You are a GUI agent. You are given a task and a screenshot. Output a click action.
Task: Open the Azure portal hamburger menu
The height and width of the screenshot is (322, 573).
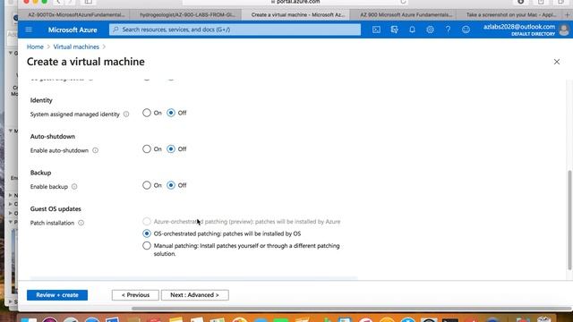point(29,30)
